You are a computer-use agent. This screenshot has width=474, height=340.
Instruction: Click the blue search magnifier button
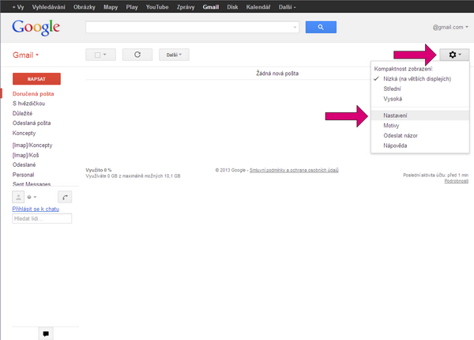pyautogui.click(x=321, y=27)
